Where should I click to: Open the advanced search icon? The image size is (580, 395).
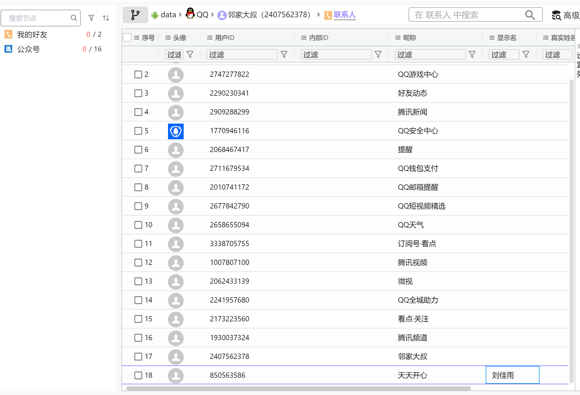point(556,15)
